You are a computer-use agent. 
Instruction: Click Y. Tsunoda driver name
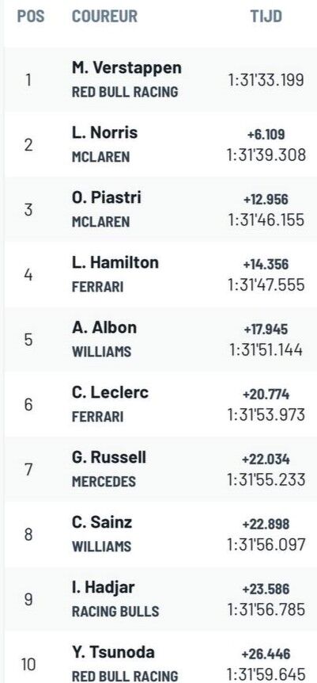tap(113, 652)
